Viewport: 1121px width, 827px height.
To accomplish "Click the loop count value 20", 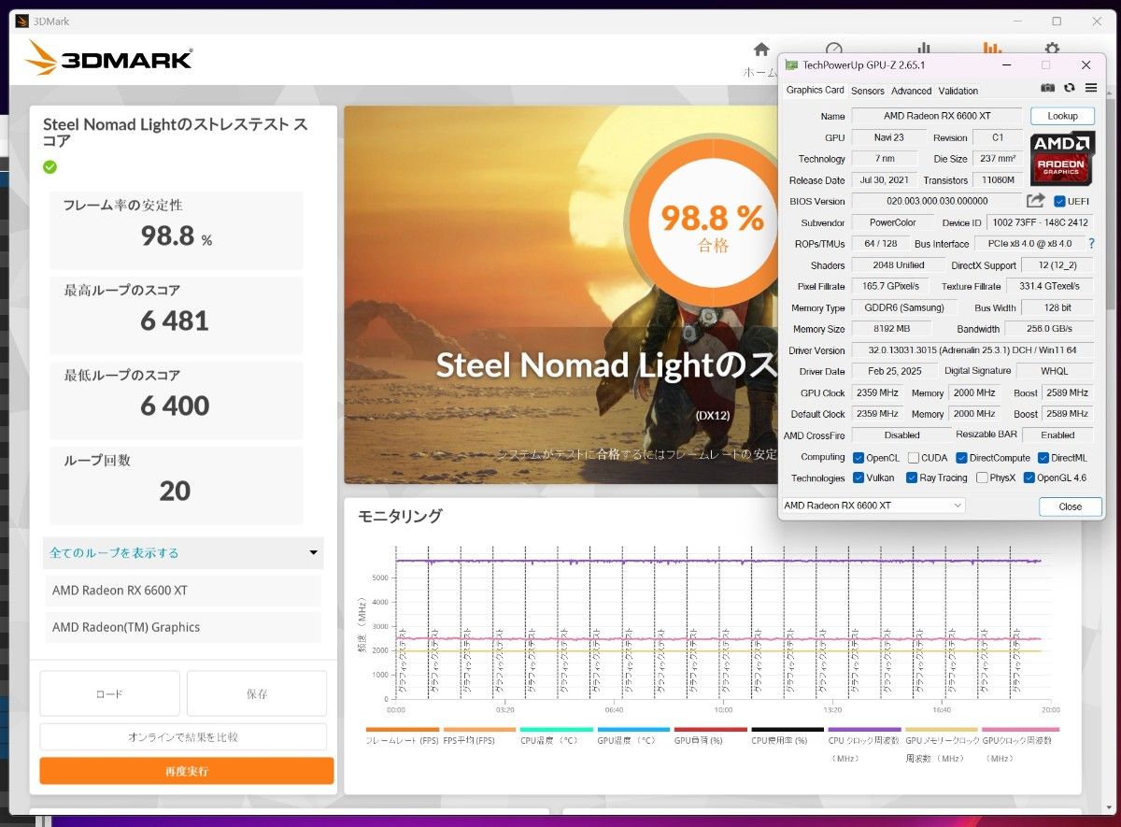I will pos(175,492).
